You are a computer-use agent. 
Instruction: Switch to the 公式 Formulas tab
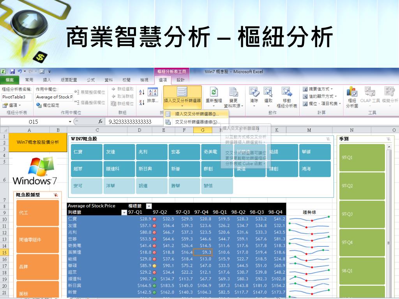pyautogui.click(x=90, y=80)
